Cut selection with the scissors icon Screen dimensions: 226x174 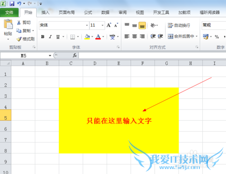point(19,23)
